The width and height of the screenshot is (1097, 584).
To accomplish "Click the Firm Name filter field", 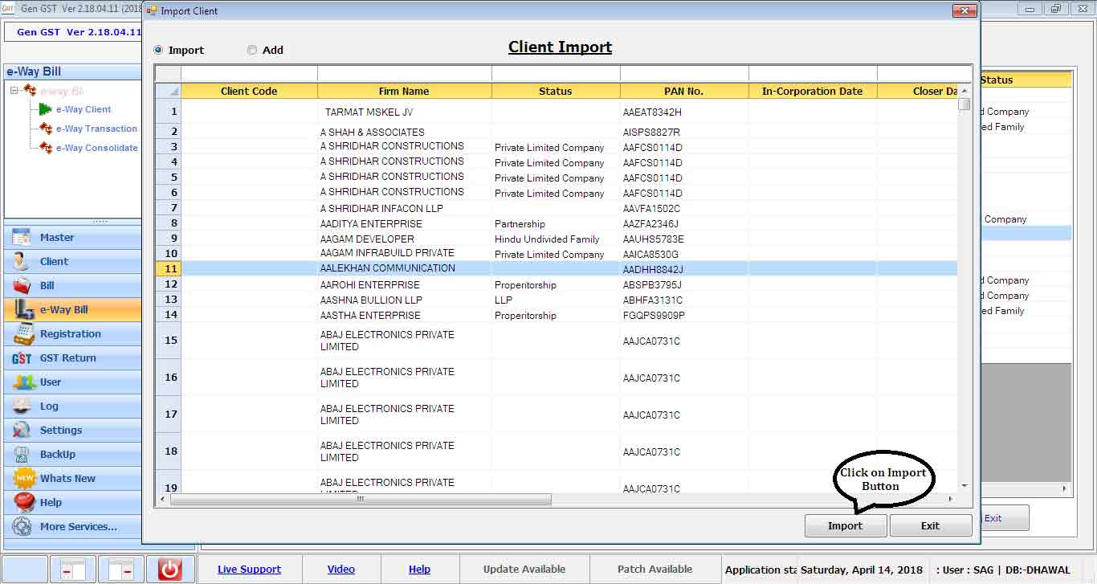I will (404, 74).
